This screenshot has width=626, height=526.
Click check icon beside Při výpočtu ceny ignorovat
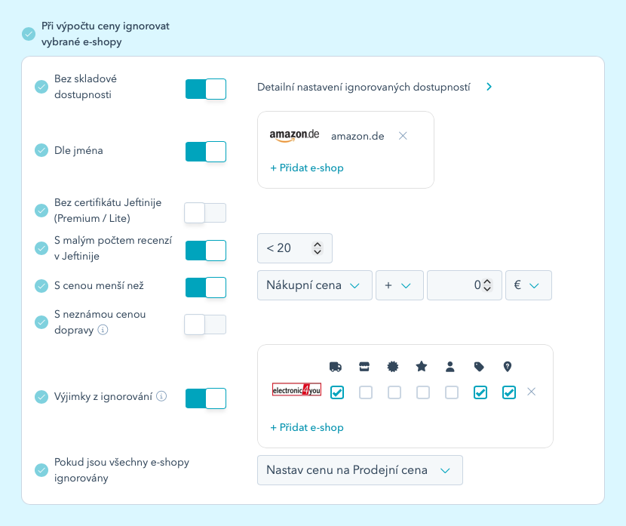tap(29, 34)
